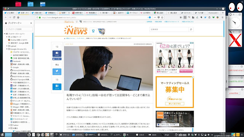This screenshot has height=137, width=244.
Task: Click the Twitter extension icon in toolbar
Action: point(205,18)
